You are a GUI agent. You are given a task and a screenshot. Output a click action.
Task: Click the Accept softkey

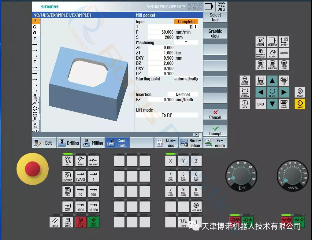pyautogui.click(x=215, y=131)
